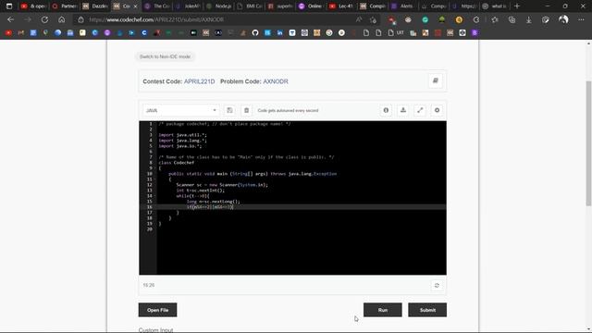
Task: Open the tab actions menu icon
Action: point(9,6)
